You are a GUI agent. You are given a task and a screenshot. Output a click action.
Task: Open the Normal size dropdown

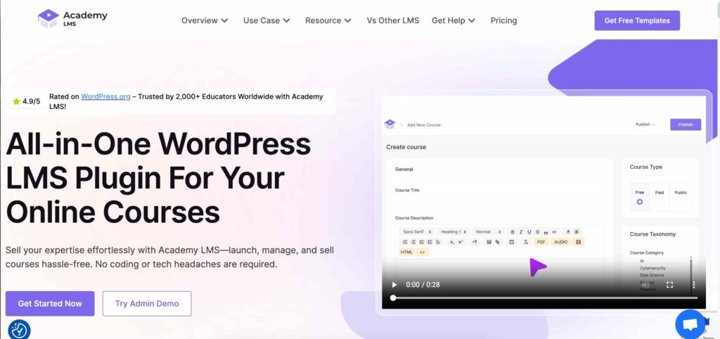[488, 232]
